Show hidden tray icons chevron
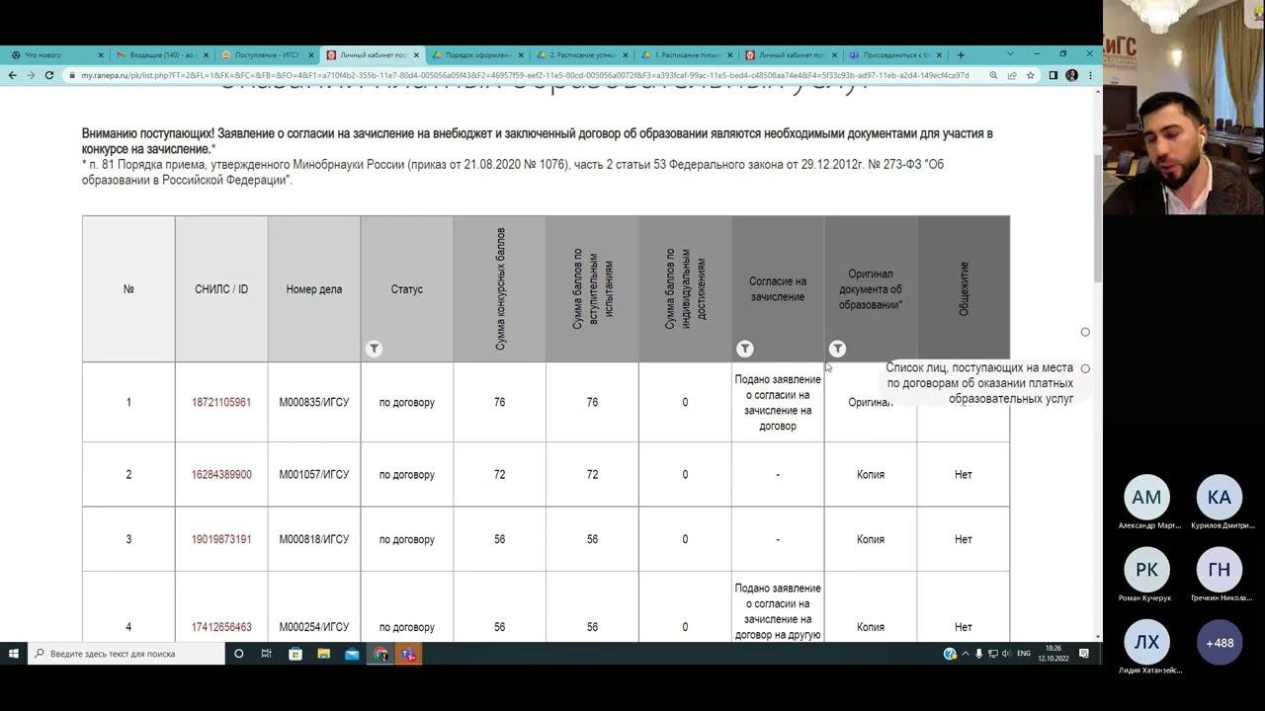1265x711 pixels. (x=966, y=654)
